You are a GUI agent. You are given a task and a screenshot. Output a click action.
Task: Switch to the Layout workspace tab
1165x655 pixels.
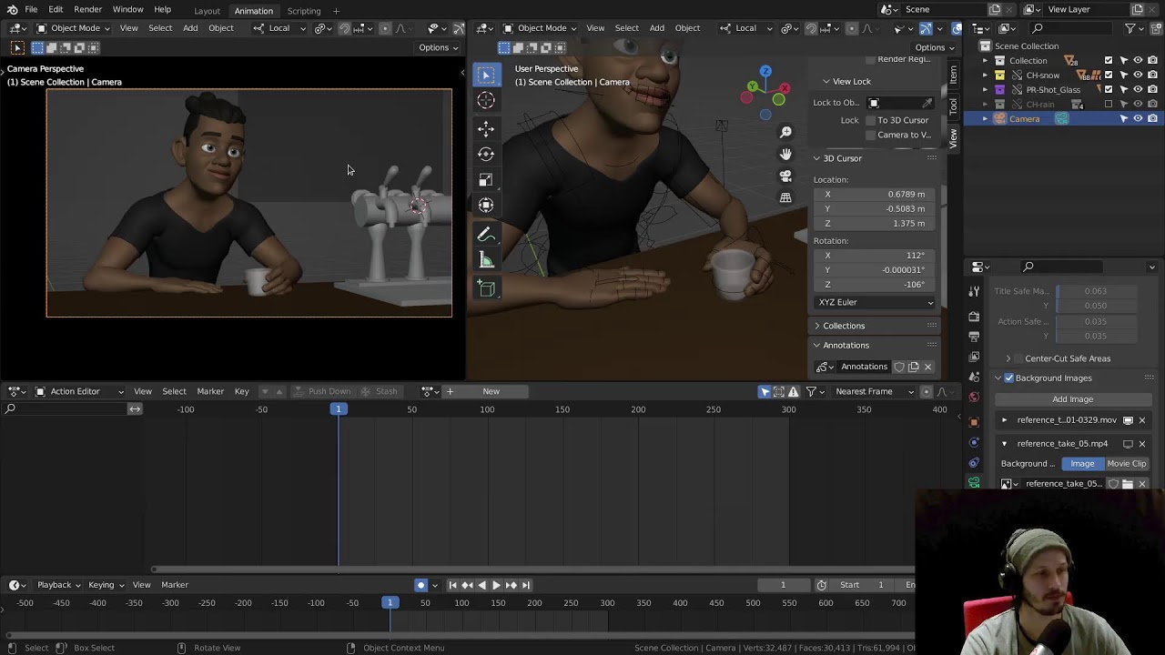(207, 11)
